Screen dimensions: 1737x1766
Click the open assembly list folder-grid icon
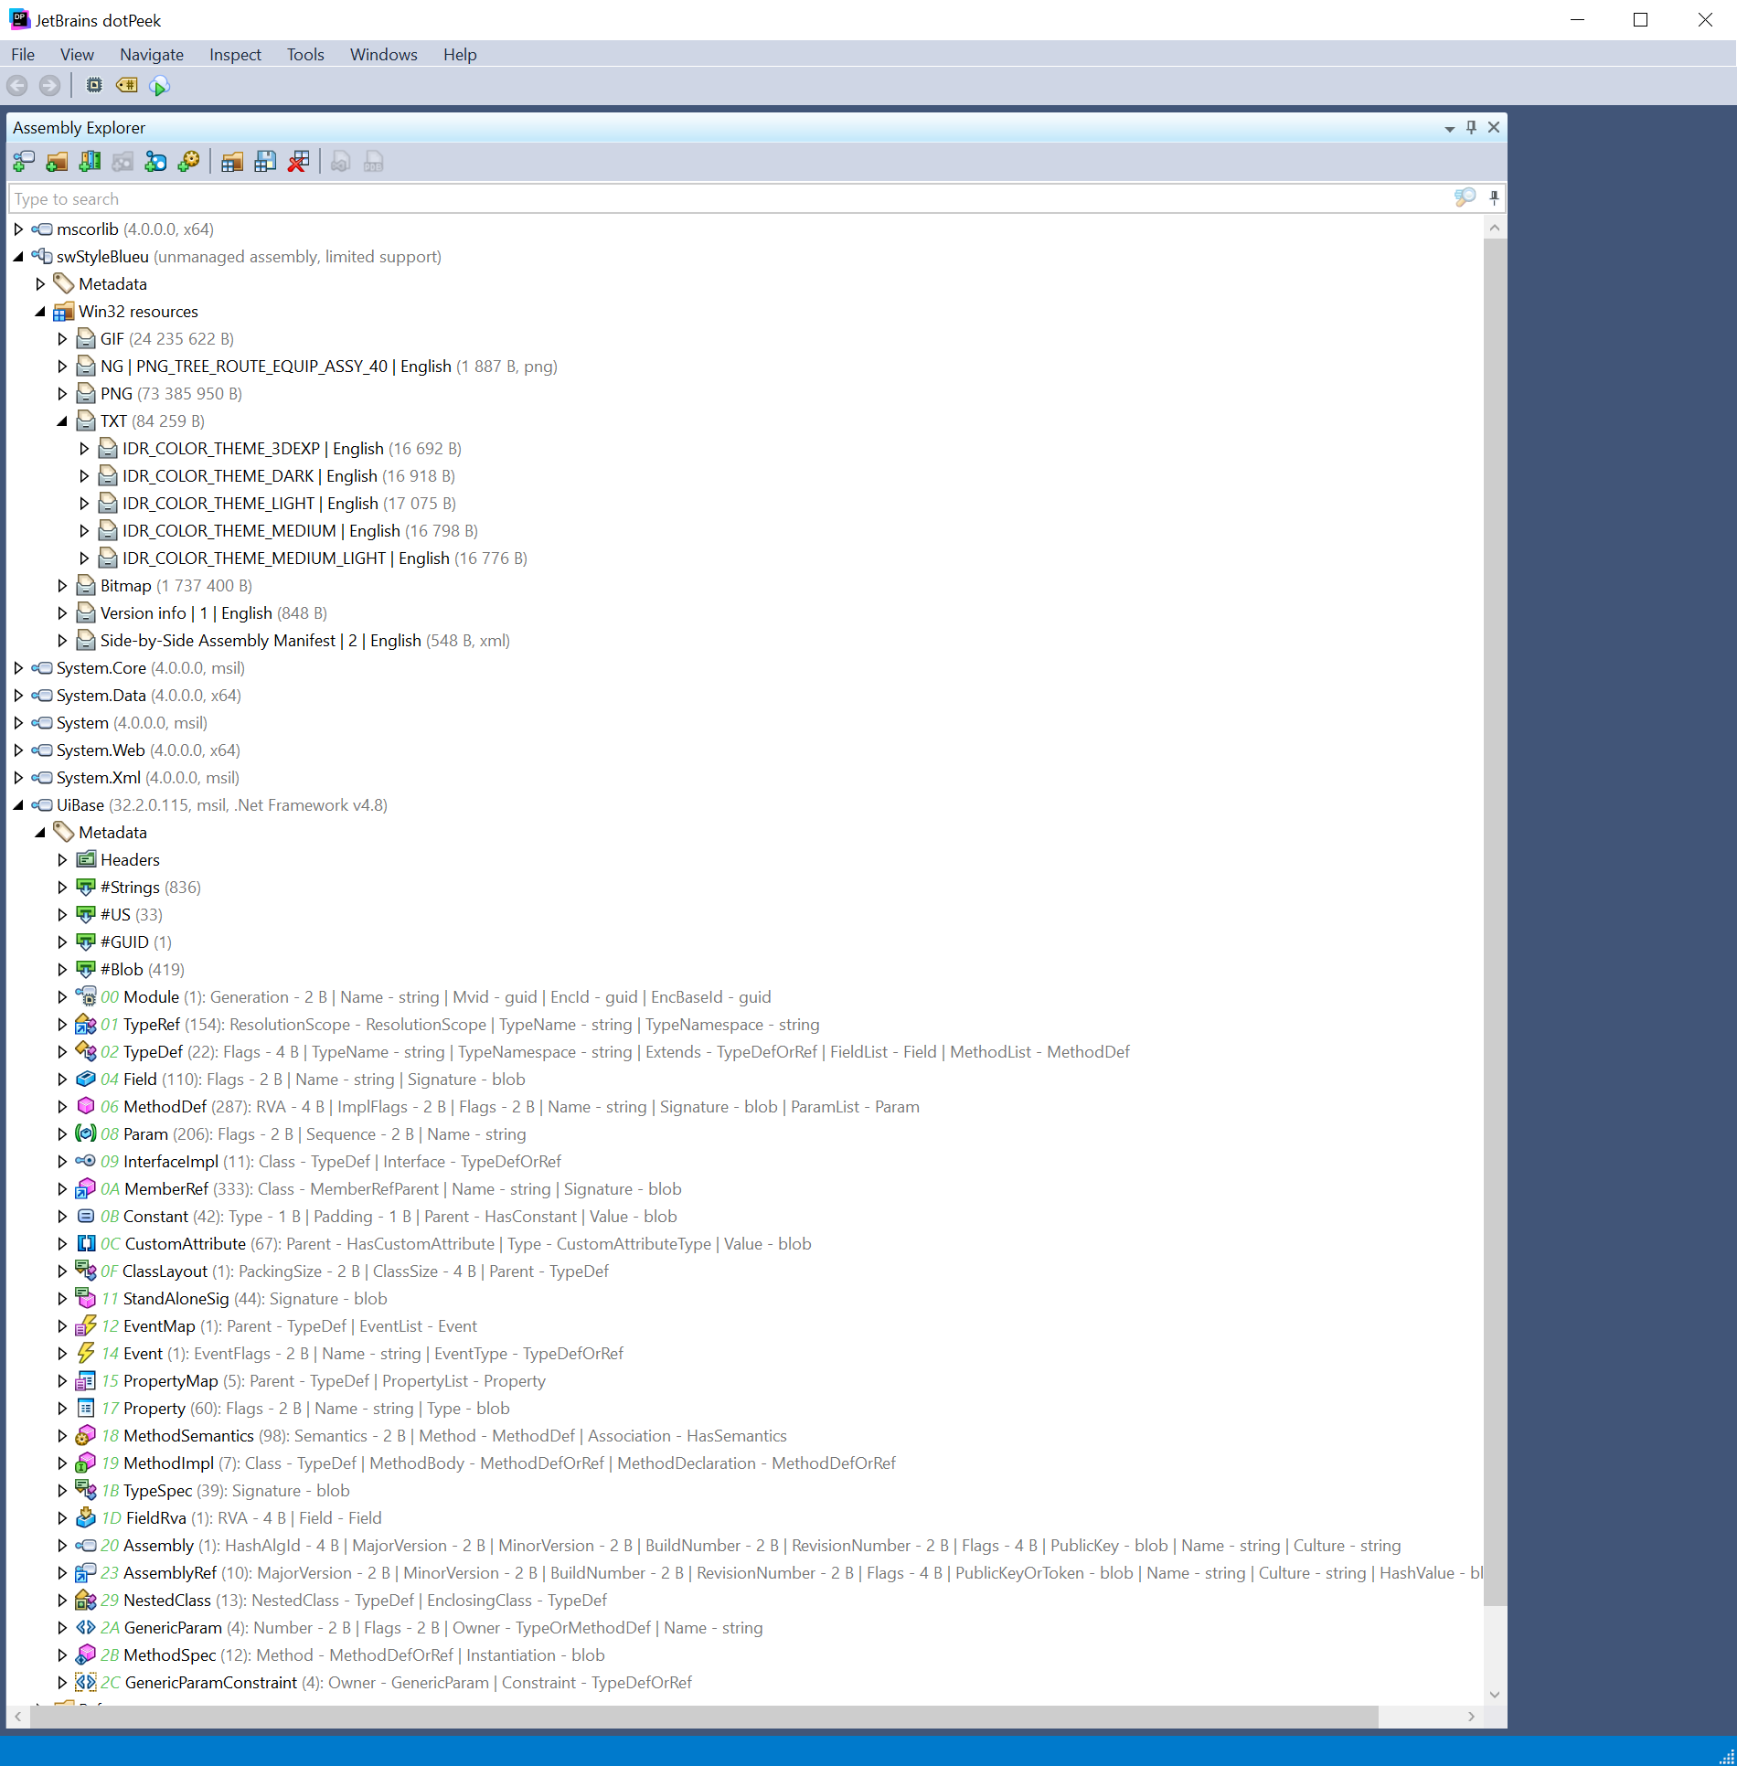tap(232, 163)
